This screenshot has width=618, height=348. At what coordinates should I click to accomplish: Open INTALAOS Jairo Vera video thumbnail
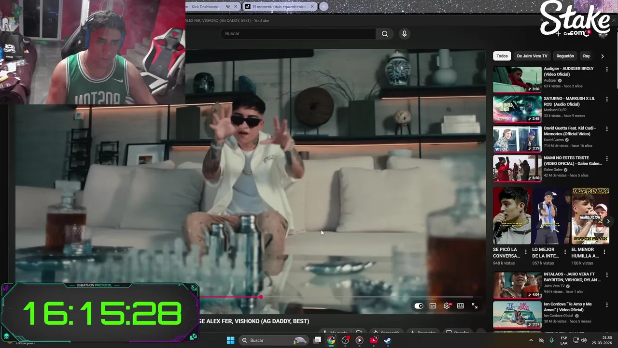click(x=517, y=285)
